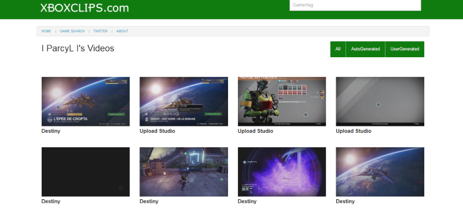Open the plain gray screen video thumbnail
This screenshot has width=463, height=212.
380,102
